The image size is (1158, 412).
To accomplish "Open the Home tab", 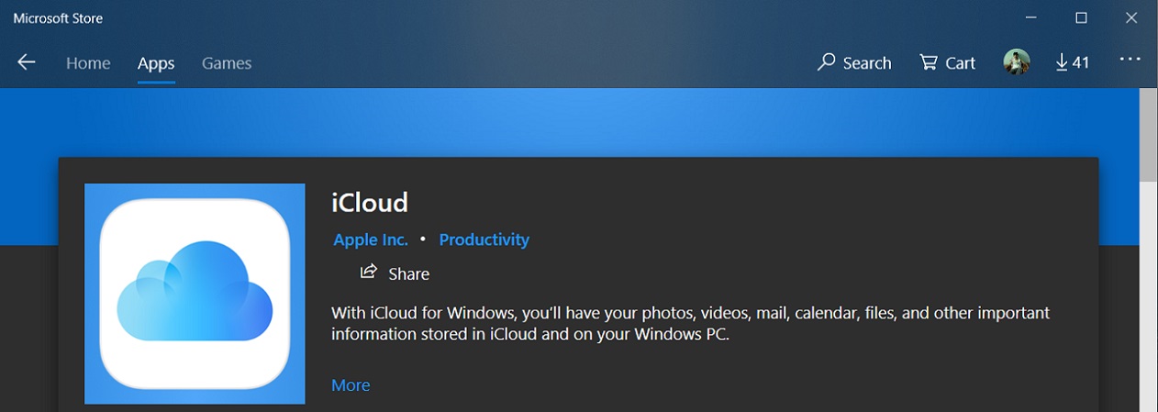I will pyautogui.click(x=88, y=63).
